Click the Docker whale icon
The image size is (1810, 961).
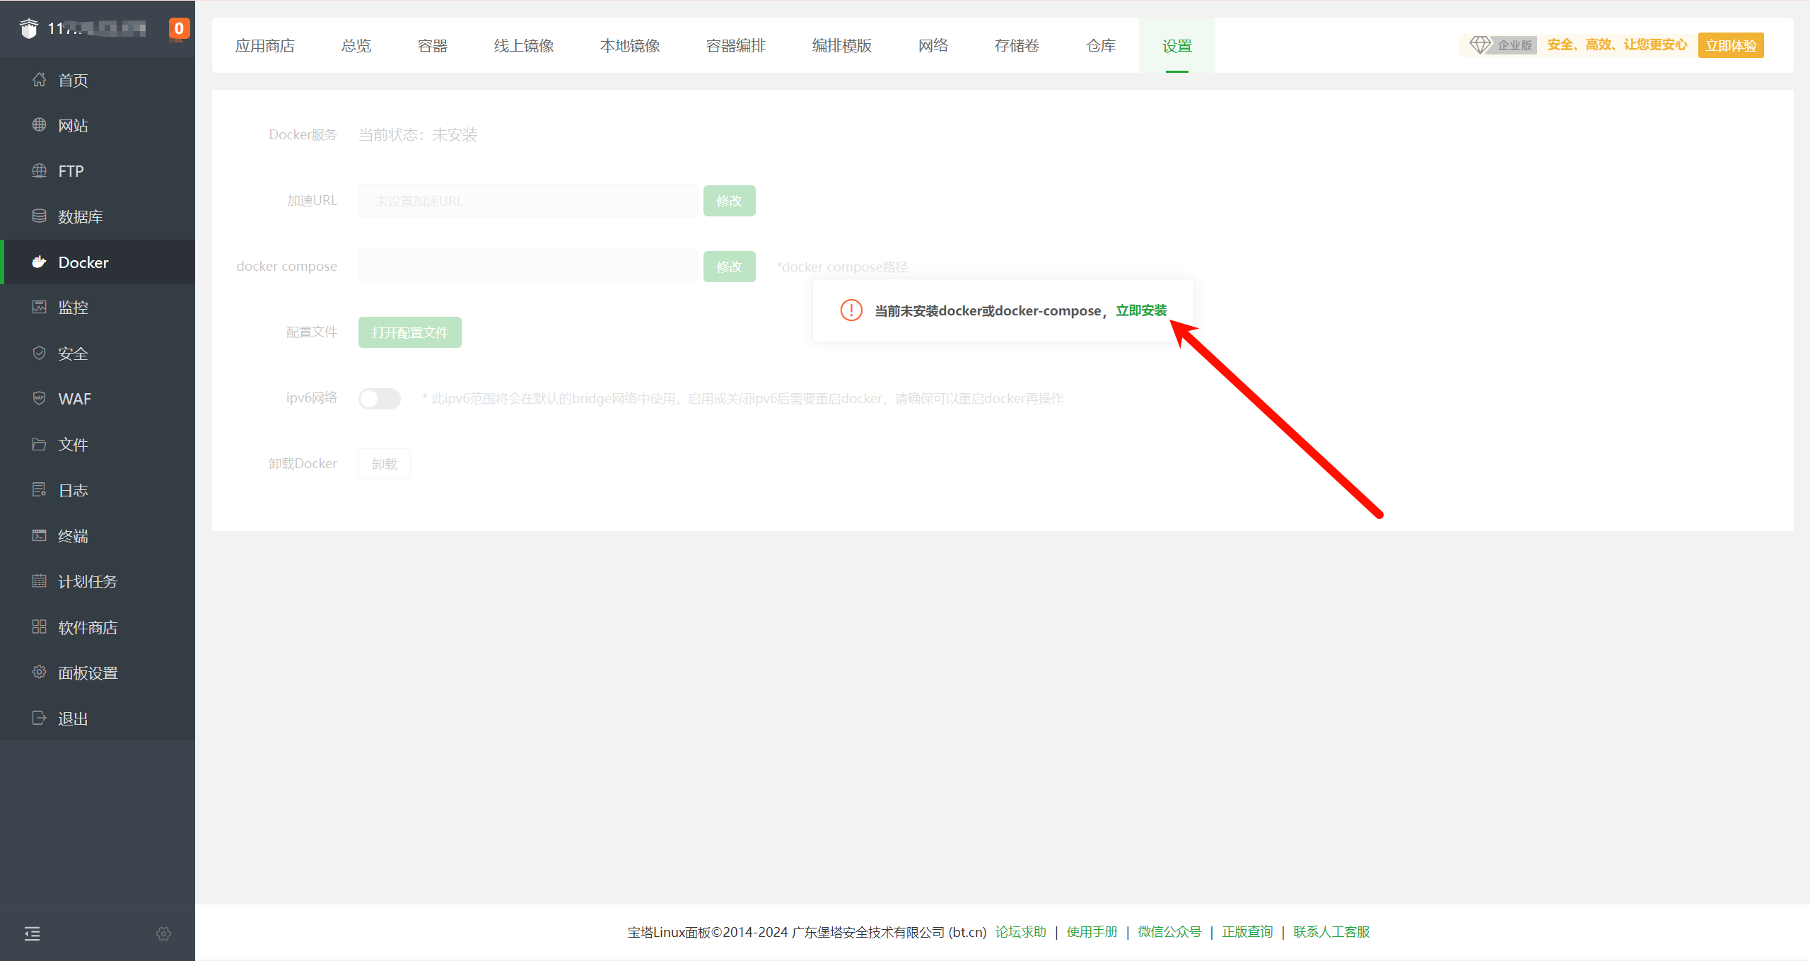pyautogui.click(x=40, y=262)
